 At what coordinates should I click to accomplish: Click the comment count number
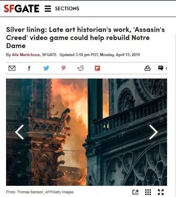166,68
